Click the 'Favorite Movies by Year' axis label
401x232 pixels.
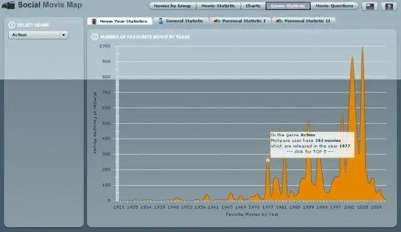(252, 214)
